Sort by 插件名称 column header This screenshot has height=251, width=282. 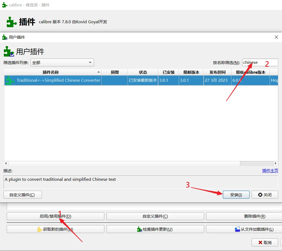pos(52,72)
